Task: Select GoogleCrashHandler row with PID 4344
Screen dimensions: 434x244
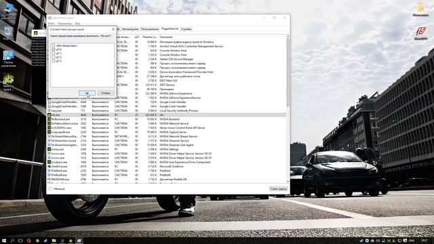Action: (167, 102)
